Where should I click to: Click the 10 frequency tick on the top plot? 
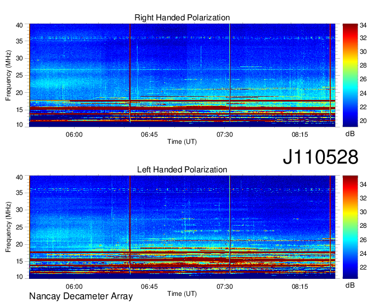tap(19, 125)
